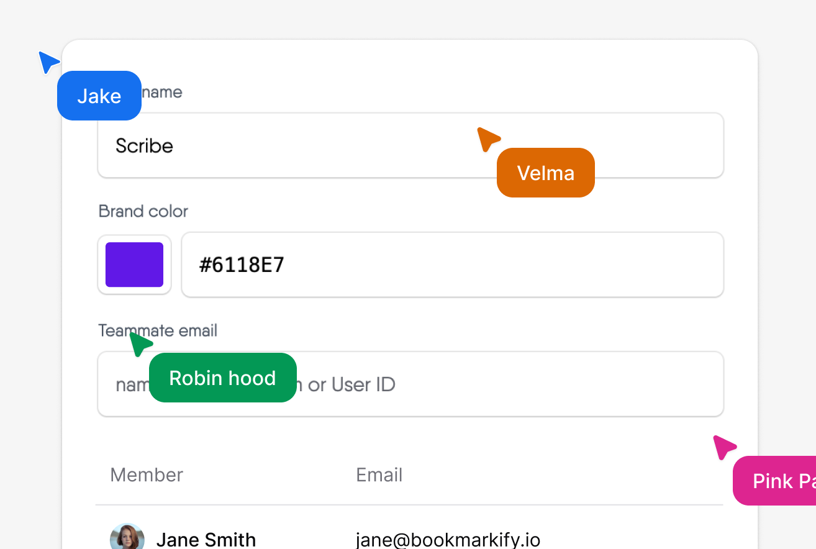Viewport: 816px width, 549px height.
Task: Focus the Teammate email input field
Action: [x=410, y=384]
